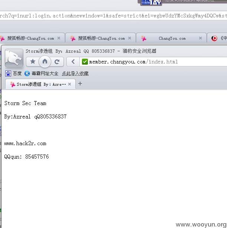The height and width of the screenshot is (228, 227).
Task: Go back with the left arrow button
Action: tap(73, 62)
